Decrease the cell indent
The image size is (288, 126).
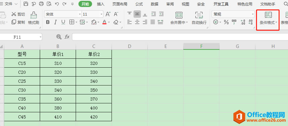[153, 14]
